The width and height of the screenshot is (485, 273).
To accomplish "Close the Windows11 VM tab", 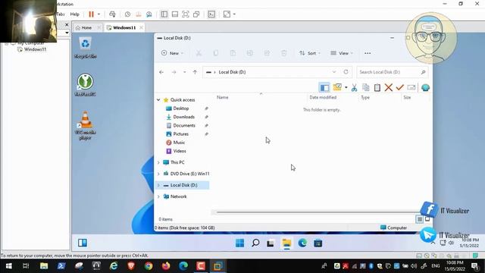I will [x=141, y=27].
